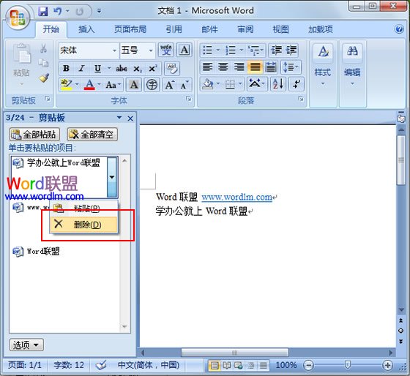Toggle superscript formatting

(x=153, y=69)
